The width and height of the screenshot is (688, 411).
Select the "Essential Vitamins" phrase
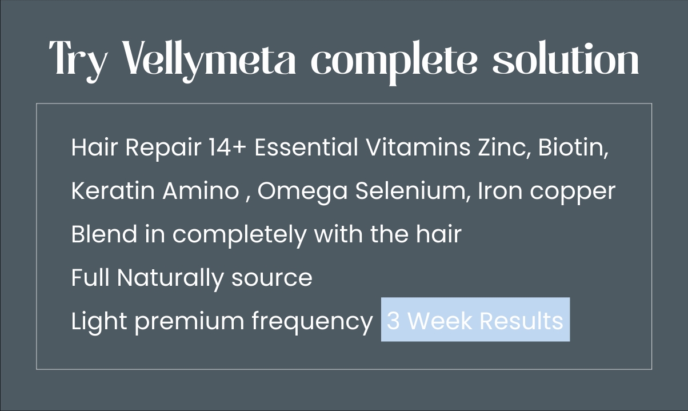point(362,148)
